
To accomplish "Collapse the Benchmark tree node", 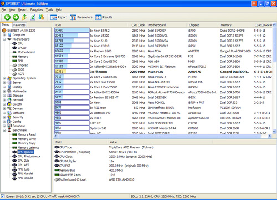I will (4, 130).
